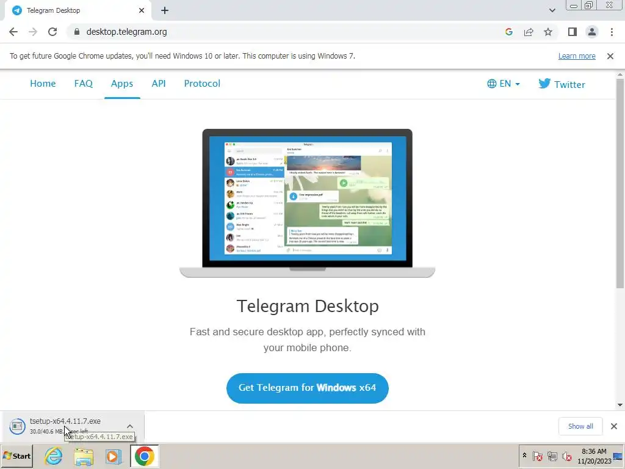Open the Chrome profile avatar menu
This screenshot has height=469, width=625.
point(592,32)
